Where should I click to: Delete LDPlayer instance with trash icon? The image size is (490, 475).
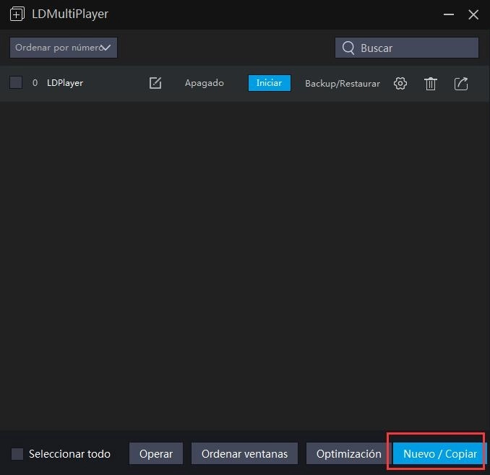430,84
